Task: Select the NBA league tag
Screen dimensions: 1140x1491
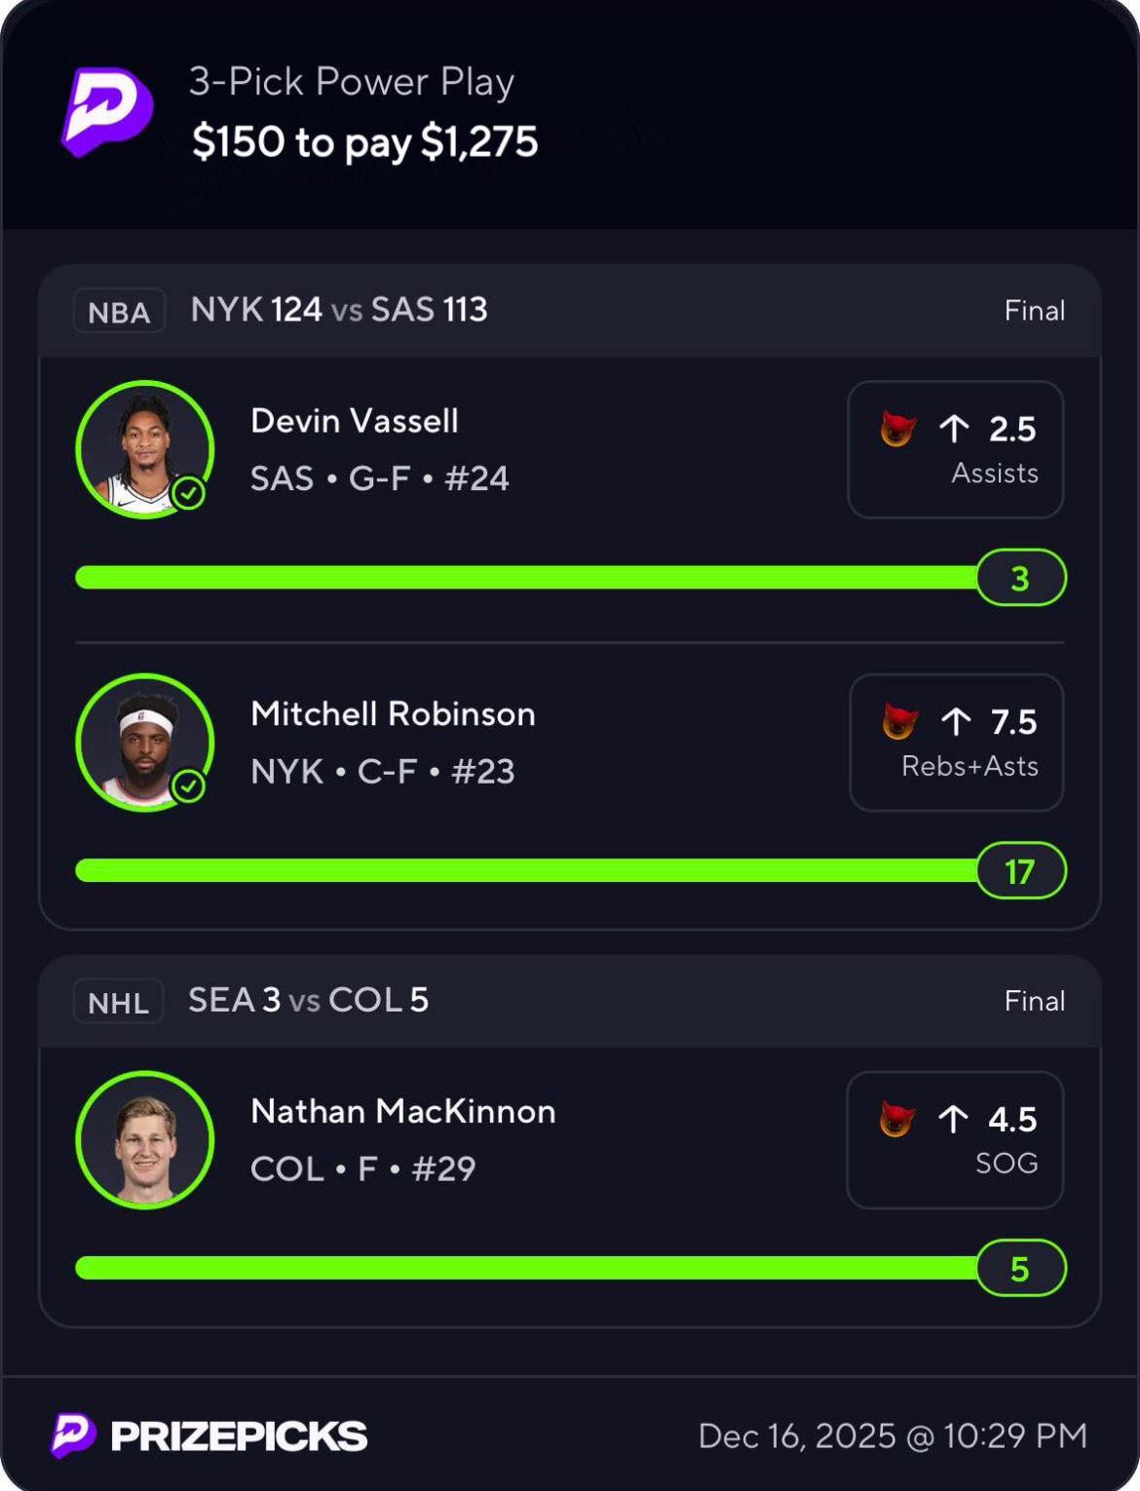Action: click(119, 312)
